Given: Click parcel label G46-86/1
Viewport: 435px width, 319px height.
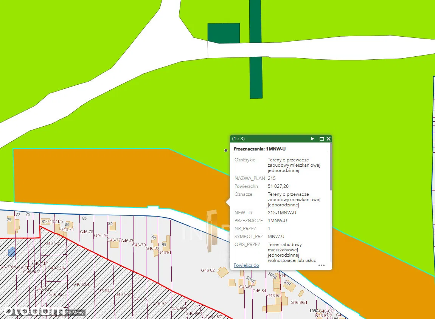Looking at the screenshot, I should (299, 302).
